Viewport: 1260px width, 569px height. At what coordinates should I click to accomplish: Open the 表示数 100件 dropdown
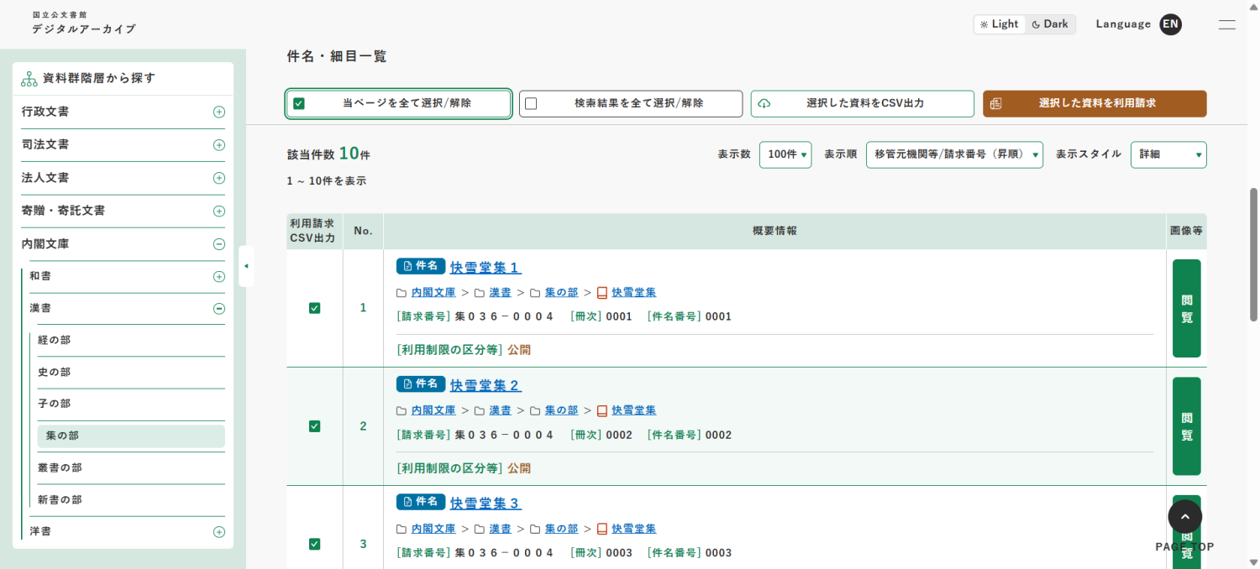pyautogui.click(x=785, y=154)
